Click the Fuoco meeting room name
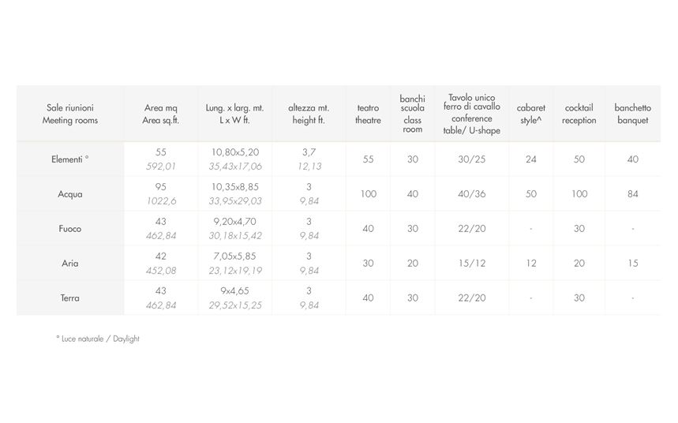Screen dimensions: 678x423 (x=70, y=229)
